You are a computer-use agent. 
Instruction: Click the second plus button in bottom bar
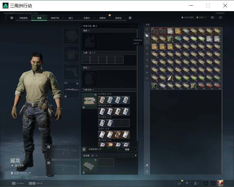(x=213, y=183)
